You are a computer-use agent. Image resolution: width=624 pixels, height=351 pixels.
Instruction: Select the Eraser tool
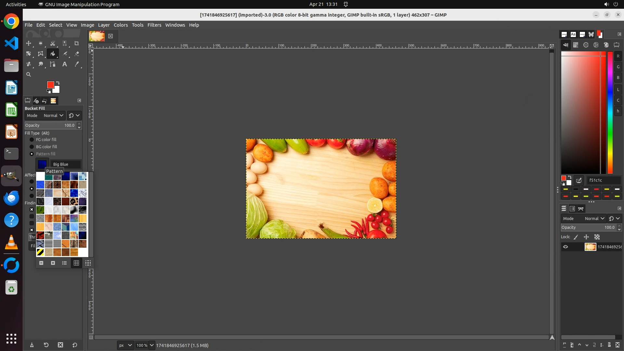tap(77, 54)
